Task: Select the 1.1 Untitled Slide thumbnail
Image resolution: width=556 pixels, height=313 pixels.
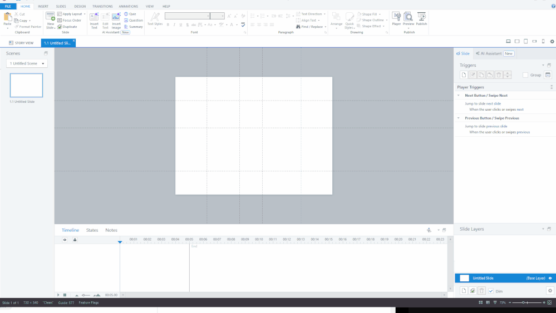Action: tap(26, 85)
